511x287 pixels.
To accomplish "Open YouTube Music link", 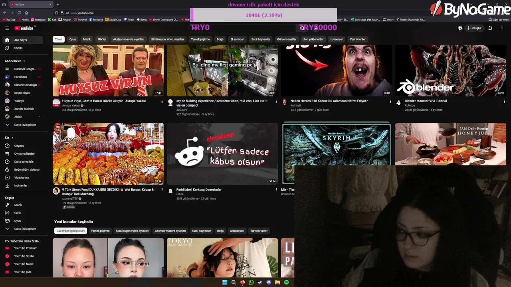I will [24, 264].
